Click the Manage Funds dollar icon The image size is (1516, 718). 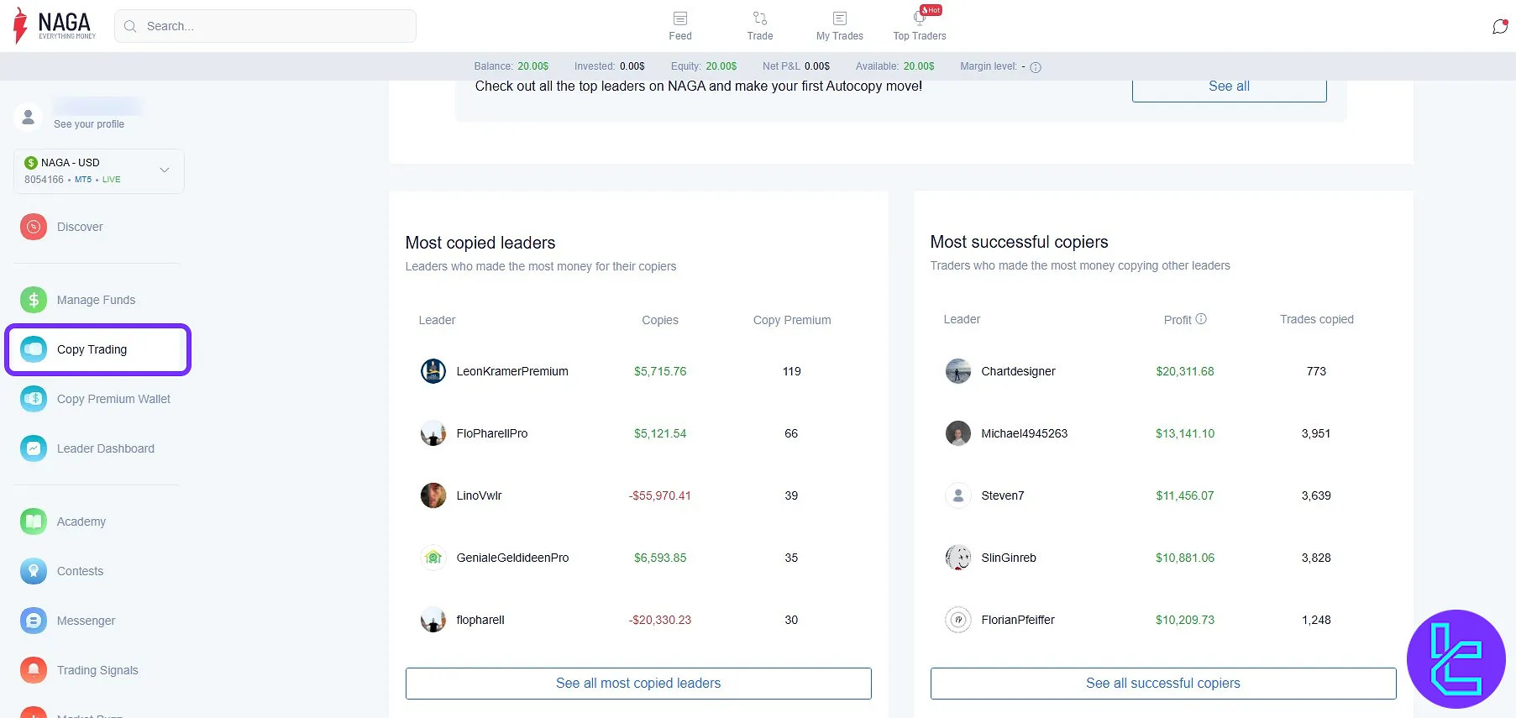click(x=34, y=300)
